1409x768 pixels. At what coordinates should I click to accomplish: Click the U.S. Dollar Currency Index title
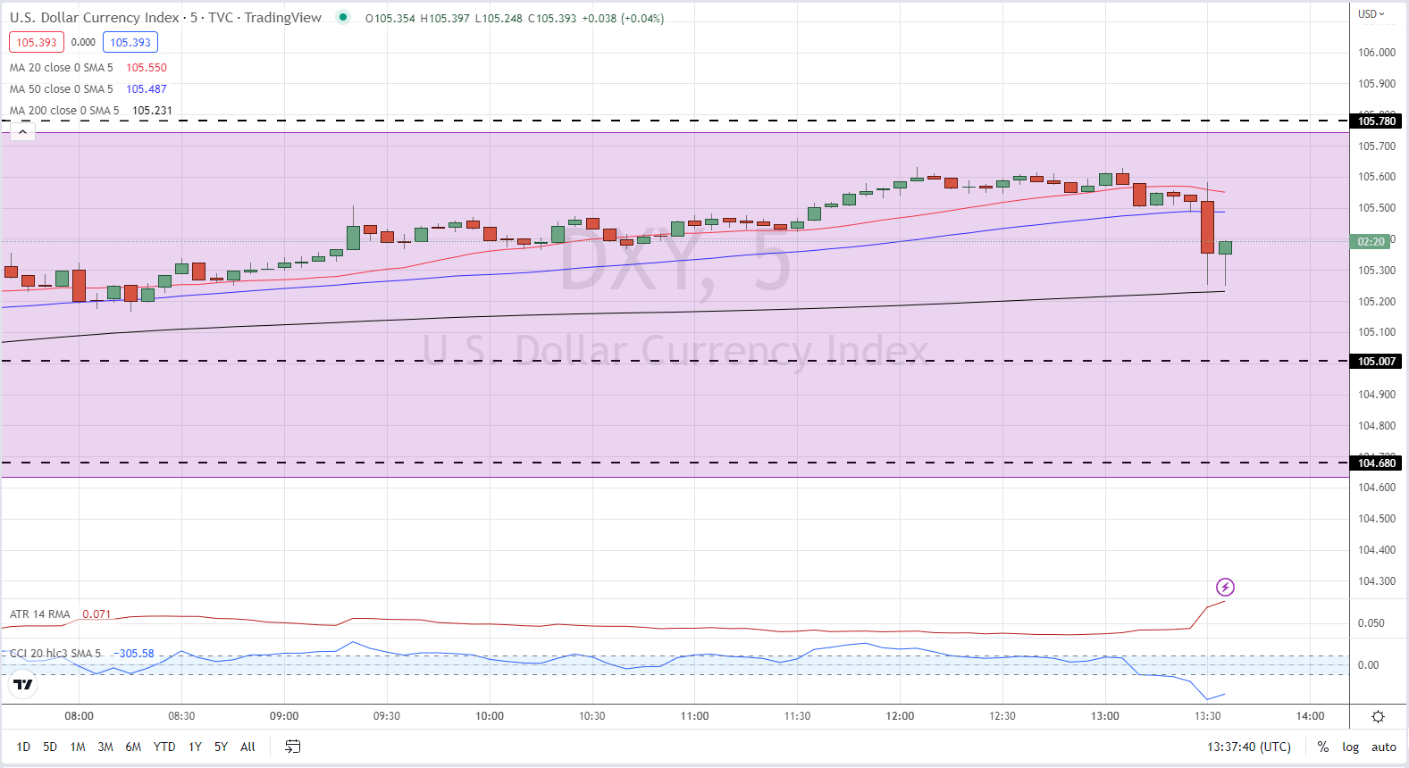(94, 18)
